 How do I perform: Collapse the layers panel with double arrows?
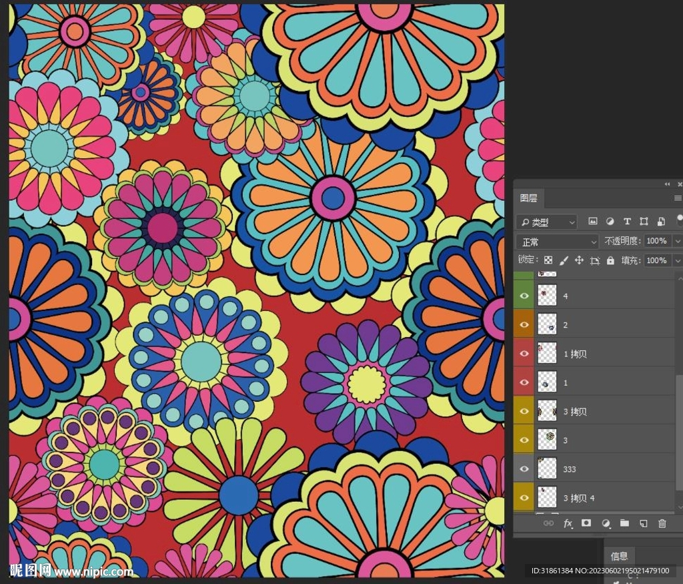pos(667,184)
